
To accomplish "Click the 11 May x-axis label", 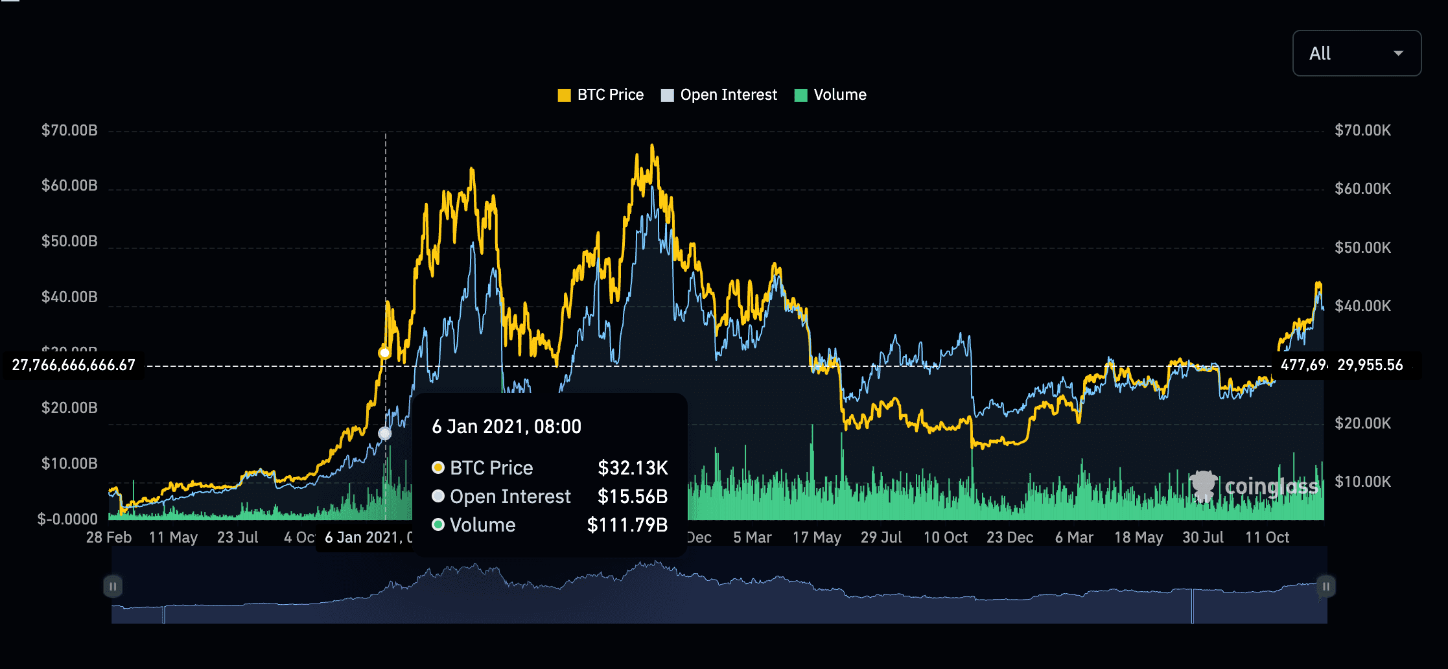I will [173, 537].
